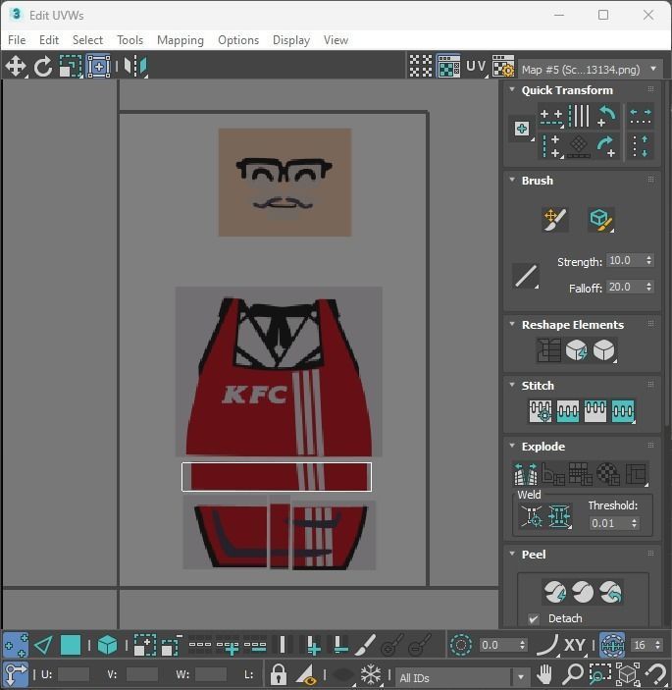Viewport: 672px width, 690px height.
Task: Open the Tools menu
Action: (129, 40)
